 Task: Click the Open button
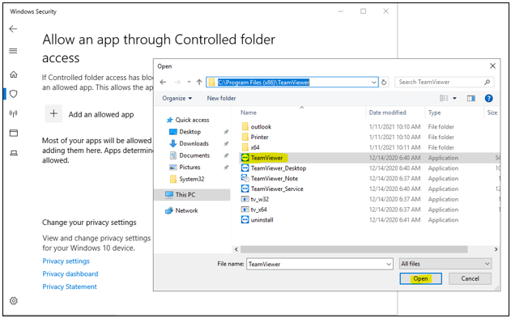tap(421, 278)
